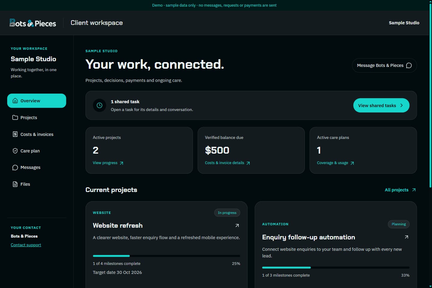Click the Sample Studio account name in header
This screenshot has width=432, height=288.
(404, 23)
